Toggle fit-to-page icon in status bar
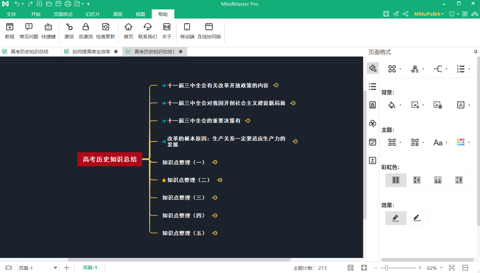The image size is (480, 273). pos(351,268)
